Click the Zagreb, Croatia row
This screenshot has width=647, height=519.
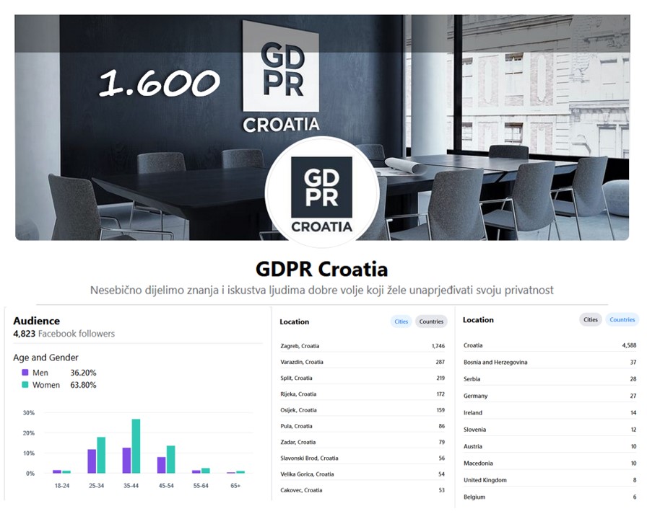click(x=362, y=346)
